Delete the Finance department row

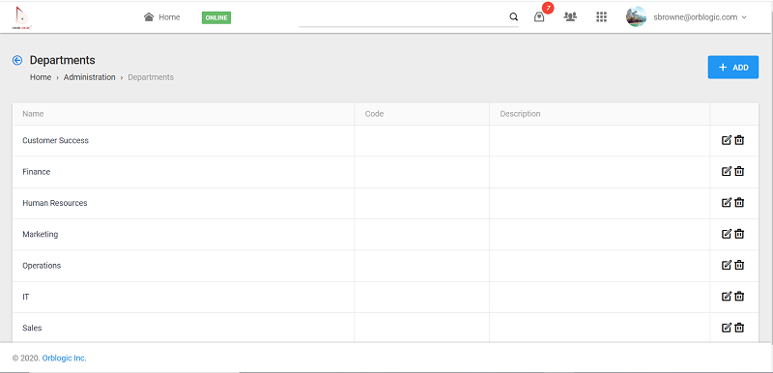coord(739,171)
